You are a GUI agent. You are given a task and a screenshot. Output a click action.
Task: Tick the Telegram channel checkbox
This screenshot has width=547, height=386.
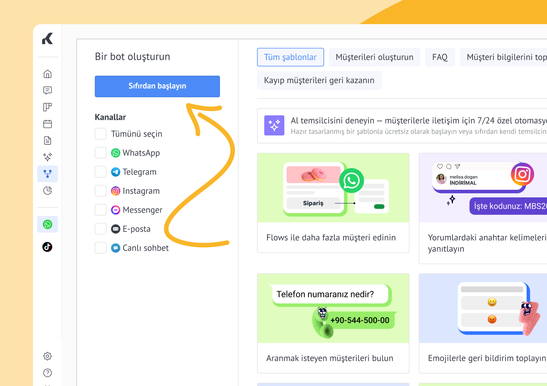[x=101, y=172]
